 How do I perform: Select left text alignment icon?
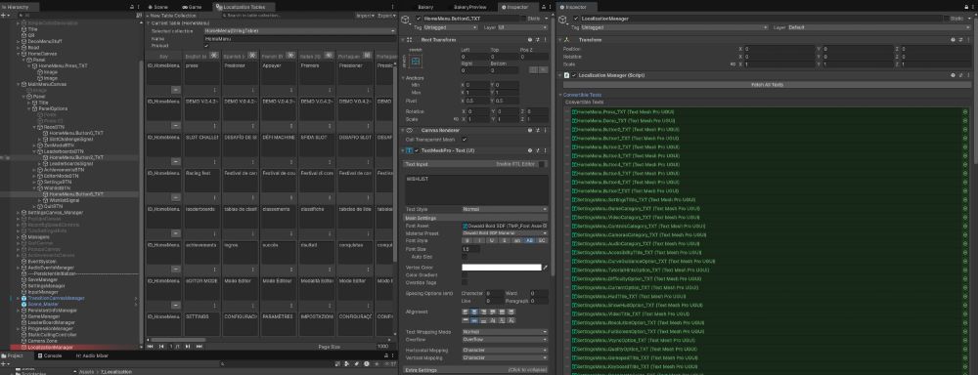pyautogui.click(x=466, y=312)
